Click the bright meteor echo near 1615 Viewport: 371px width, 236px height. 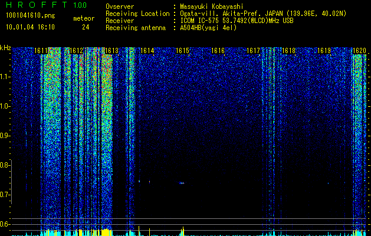[x=182, y=183]
